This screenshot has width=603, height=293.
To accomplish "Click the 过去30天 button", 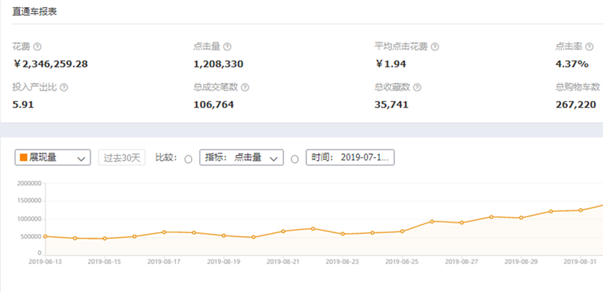I will point(122,158).
